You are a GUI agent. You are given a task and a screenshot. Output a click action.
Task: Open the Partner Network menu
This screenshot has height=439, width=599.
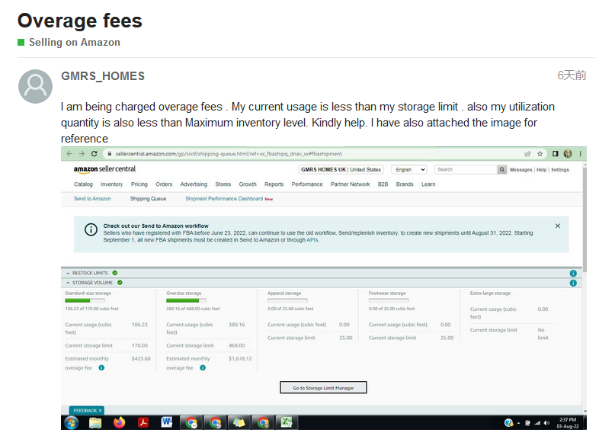pos(351,184)
